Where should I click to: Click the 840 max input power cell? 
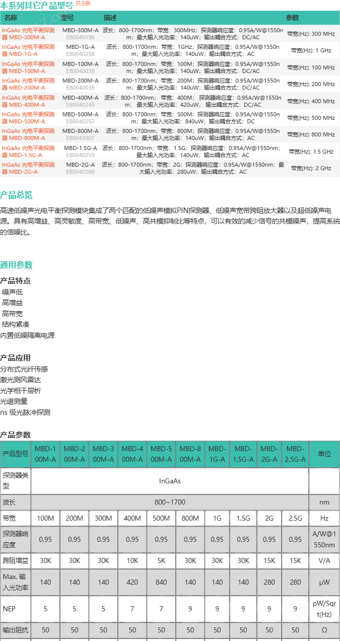click(161, 582)
